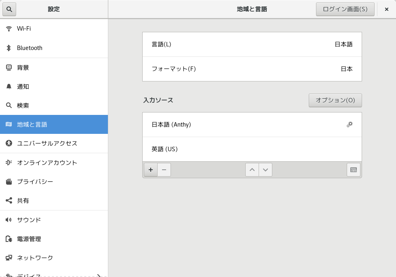Click the オプション(O) button
The image size is (396, 277).
pos(335,100)
